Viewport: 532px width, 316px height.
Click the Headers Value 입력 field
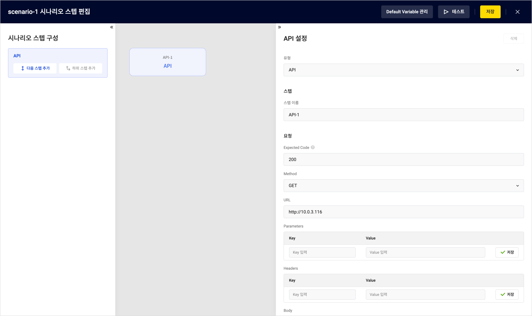[x=425, y=295]
